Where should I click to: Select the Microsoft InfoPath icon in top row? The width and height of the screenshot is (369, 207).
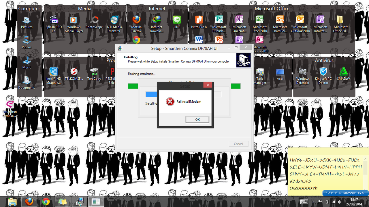pos(321,24)
